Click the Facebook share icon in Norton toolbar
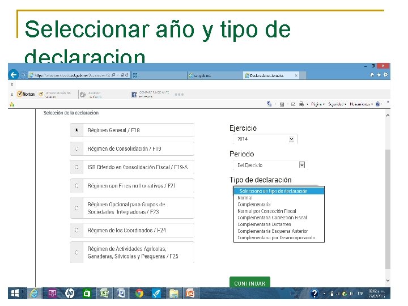 [134, 95]
